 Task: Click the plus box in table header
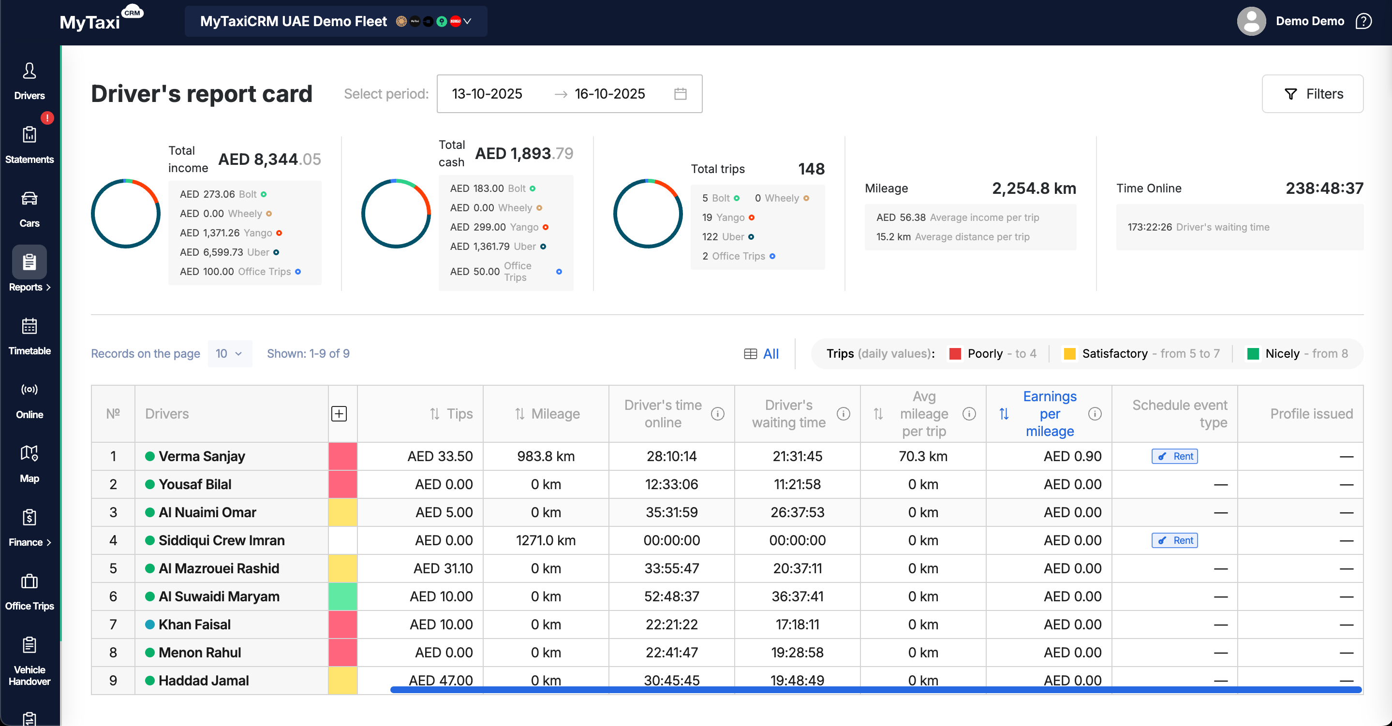pyautogui.click(x=339, y=414)
